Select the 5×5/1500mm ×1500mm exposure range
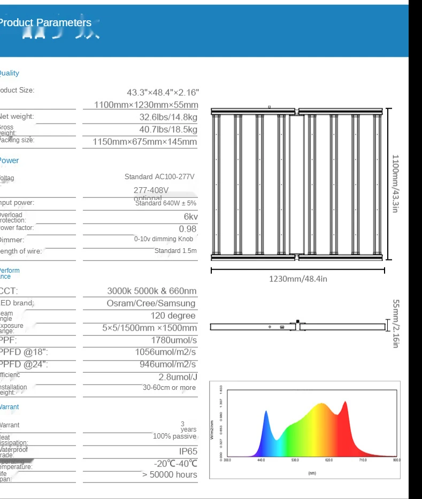Viewport: 422px width, 499px height. pos(150,328)
